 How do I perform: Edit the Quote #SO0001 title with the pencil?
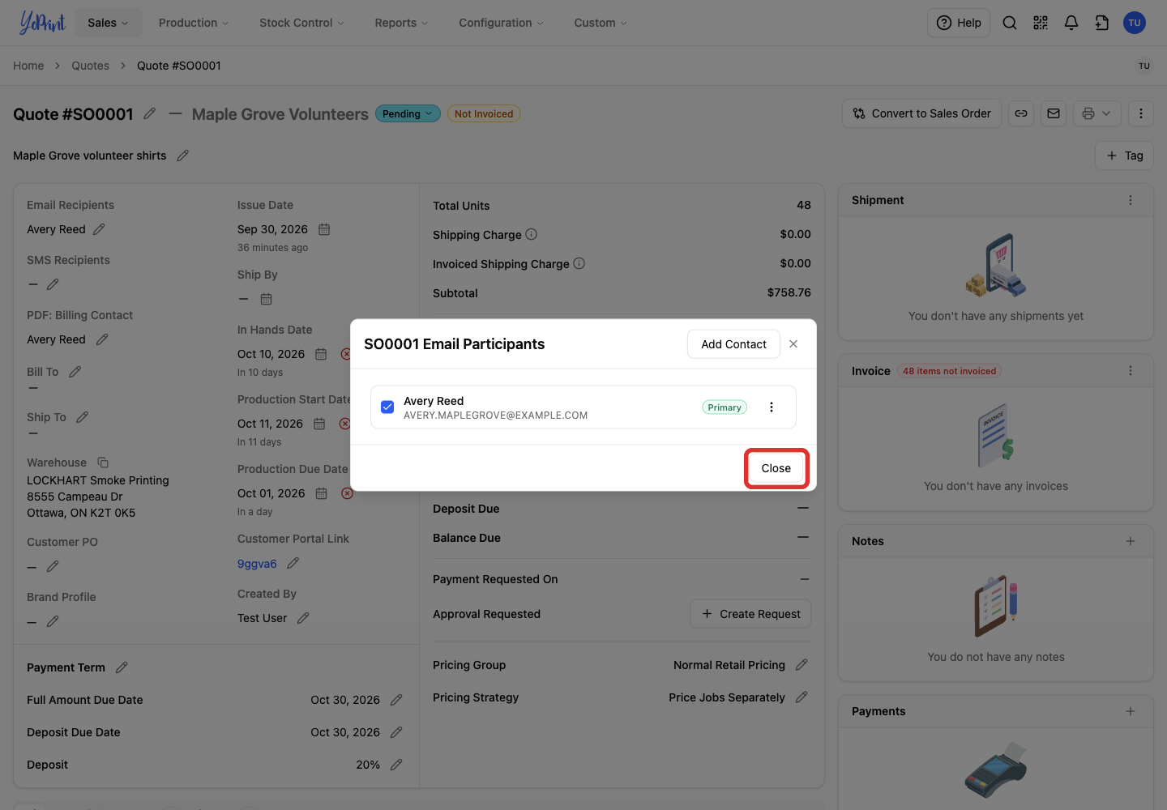(150, 114)
